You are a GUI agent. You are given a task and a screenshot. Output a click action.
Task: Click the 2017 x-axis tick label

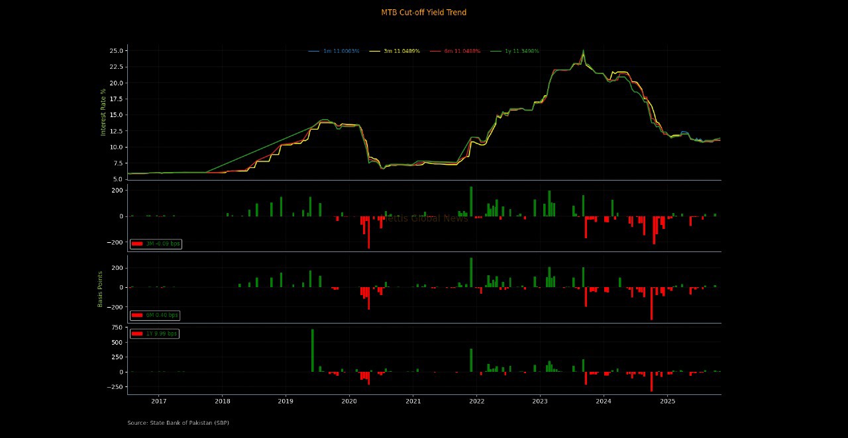coord(159,401)
